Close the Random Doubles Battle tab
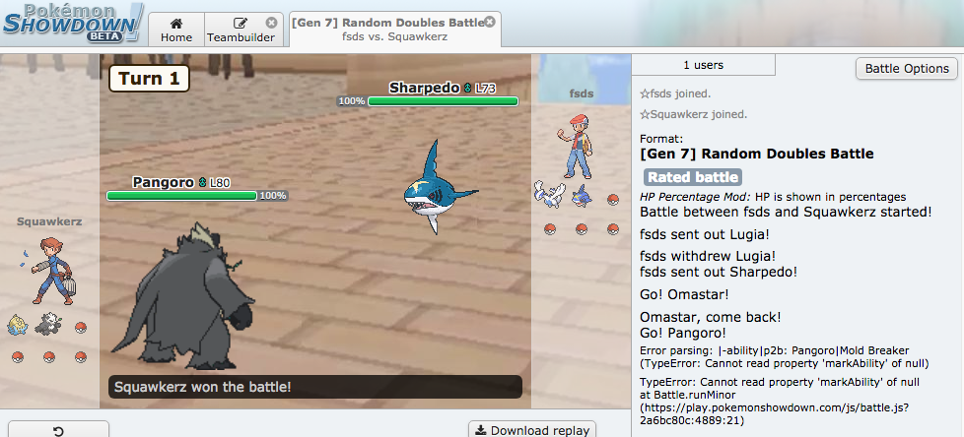Viewport: 964px width, 437px height. [x=489, y=22]
